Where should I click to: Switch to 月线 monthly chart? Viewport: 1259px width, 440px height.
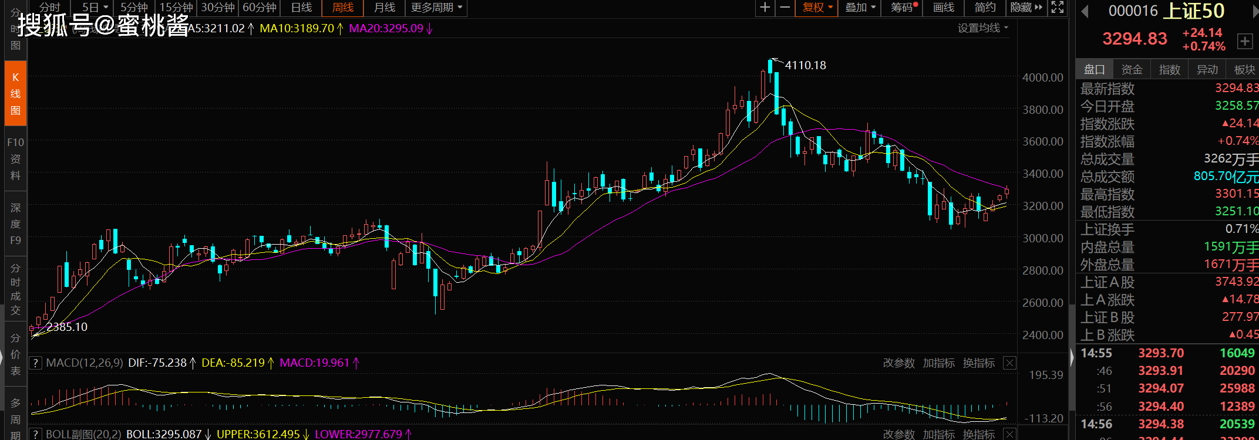385,8
